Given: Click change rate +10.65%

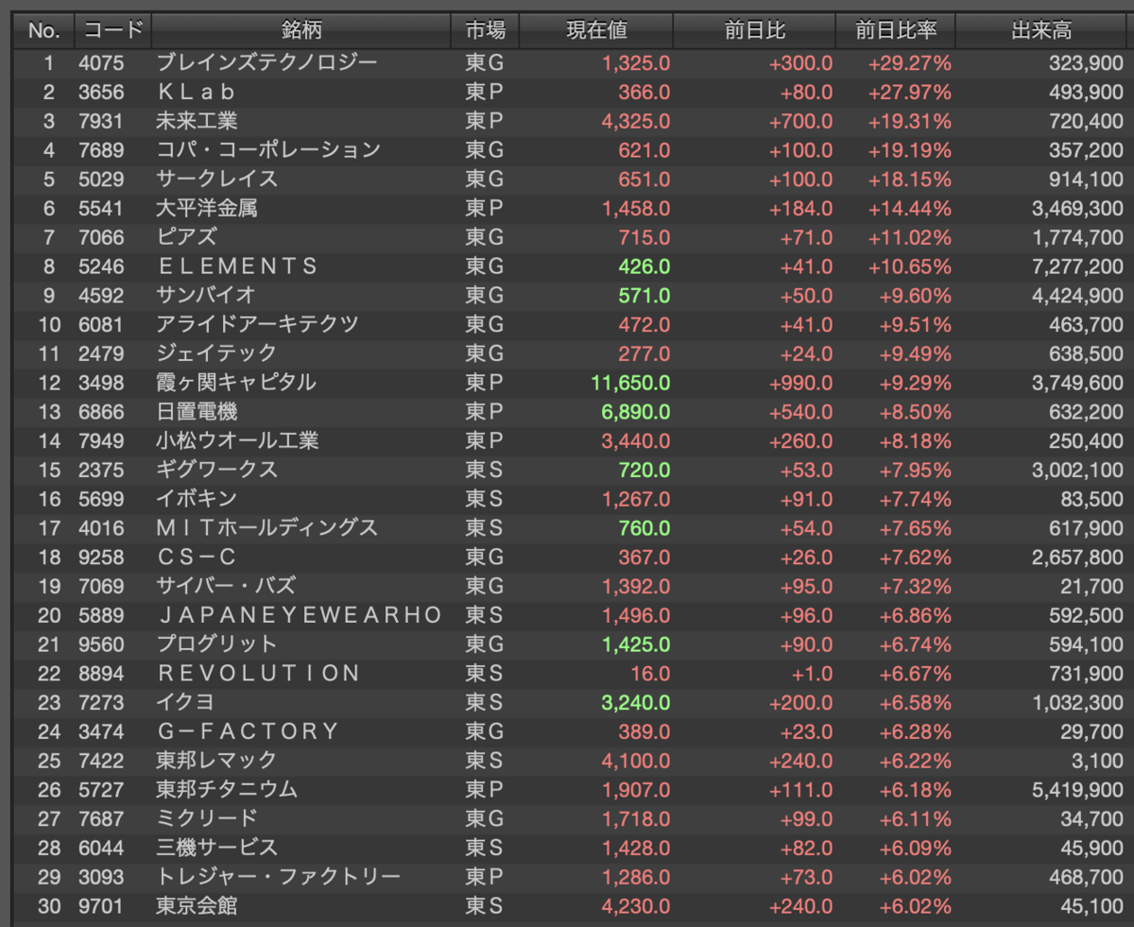Looking at the screenshot, I should coord(910,266).
